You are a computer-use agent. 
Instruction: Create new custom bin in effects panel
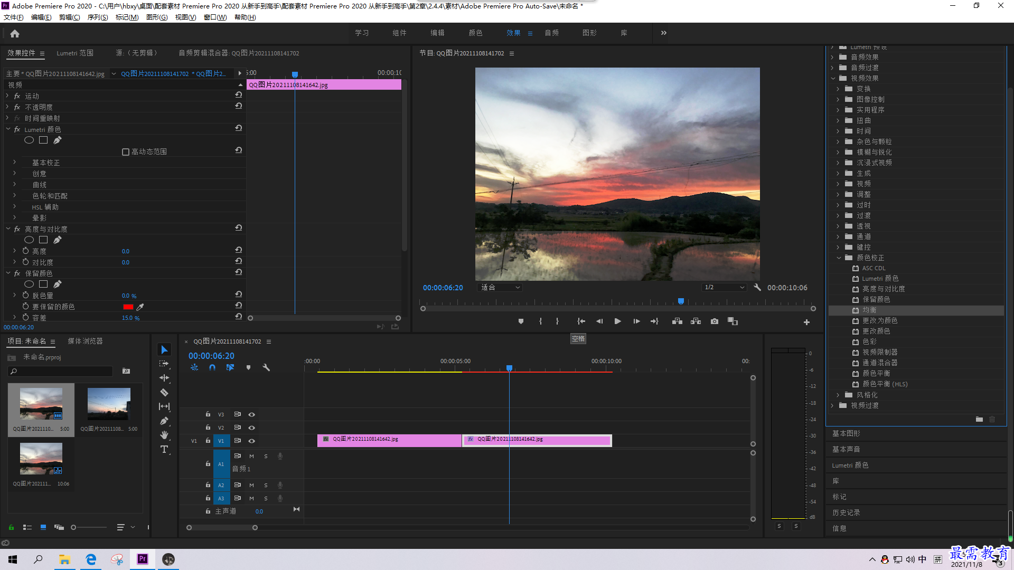(979, 419)
